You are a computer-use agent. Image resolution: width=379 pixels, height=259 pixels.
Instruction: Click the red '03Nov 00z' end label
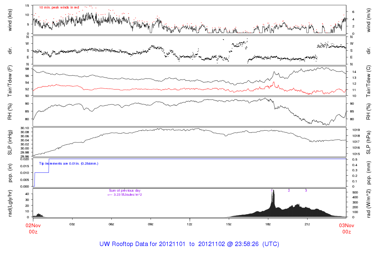(346, 228)
